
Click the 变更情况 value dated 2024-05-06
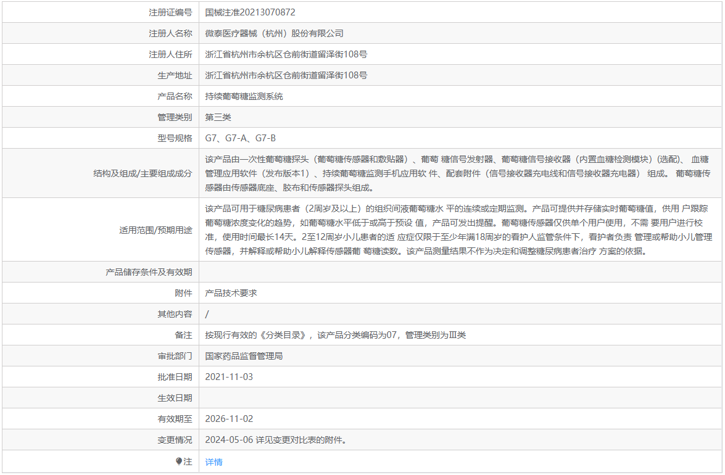[276, 440]
